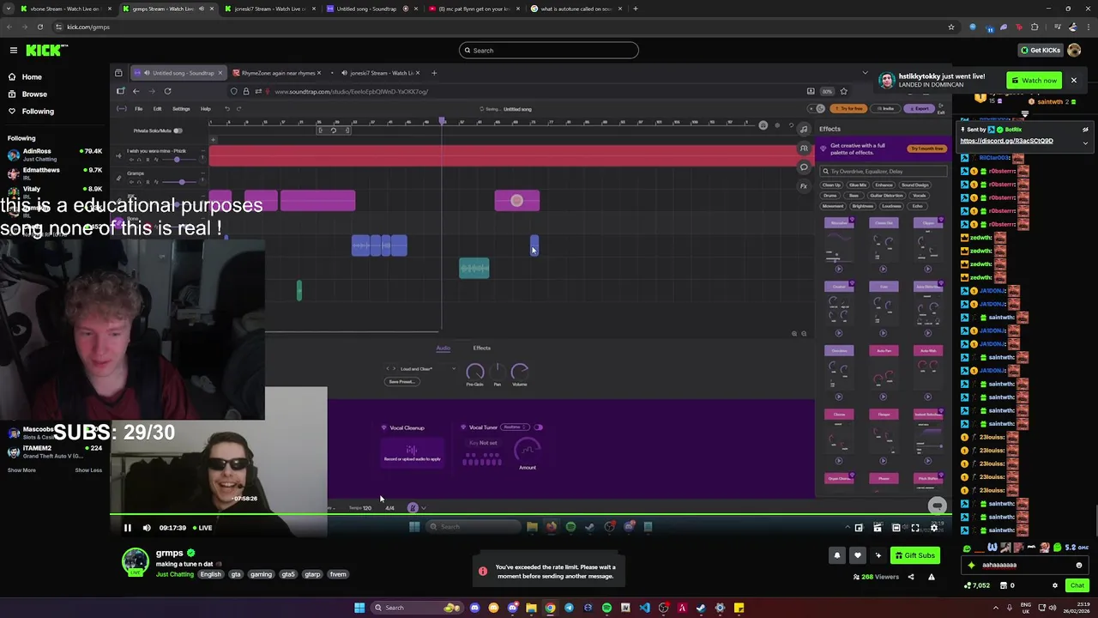1098x618 pixels.
Task: Open the player settings gear
Action: click(x=934, y=528)
